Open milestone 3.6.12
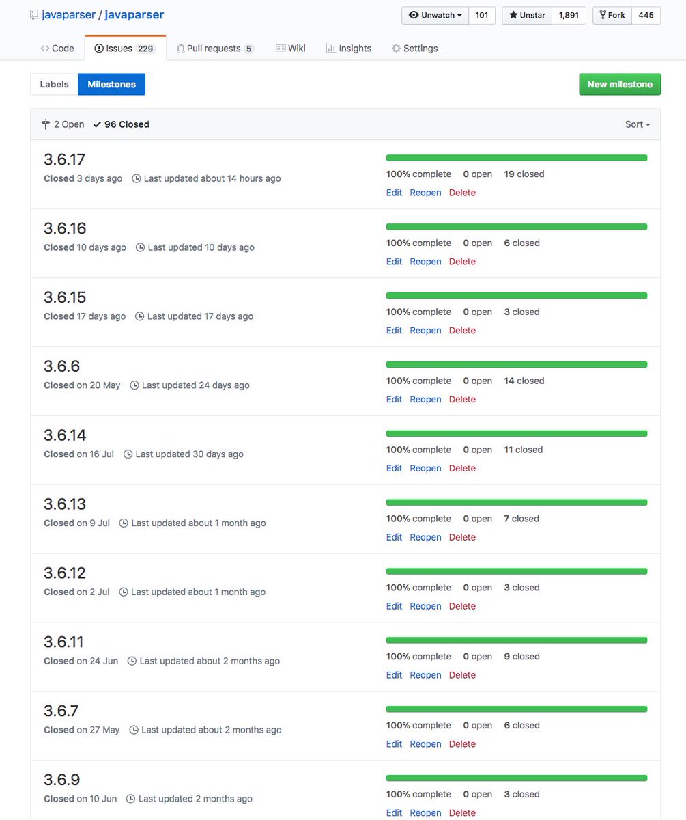 point(65,574)
